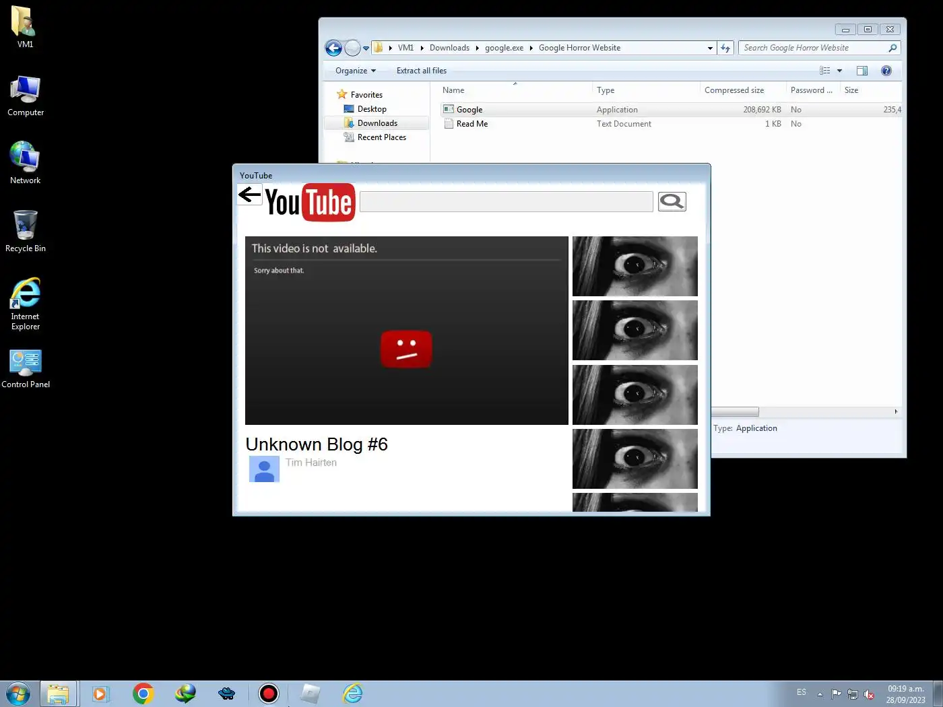Click the Action Center flag tray icon
Screen dimensions: 943x707
tap(836, 694)
